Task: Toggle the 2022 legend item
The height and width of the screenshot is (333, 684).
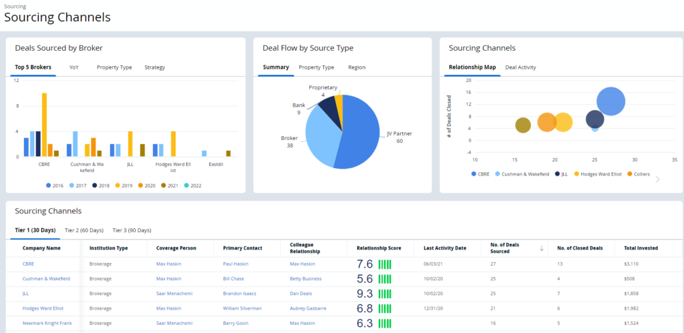Action: click(192, 186)
